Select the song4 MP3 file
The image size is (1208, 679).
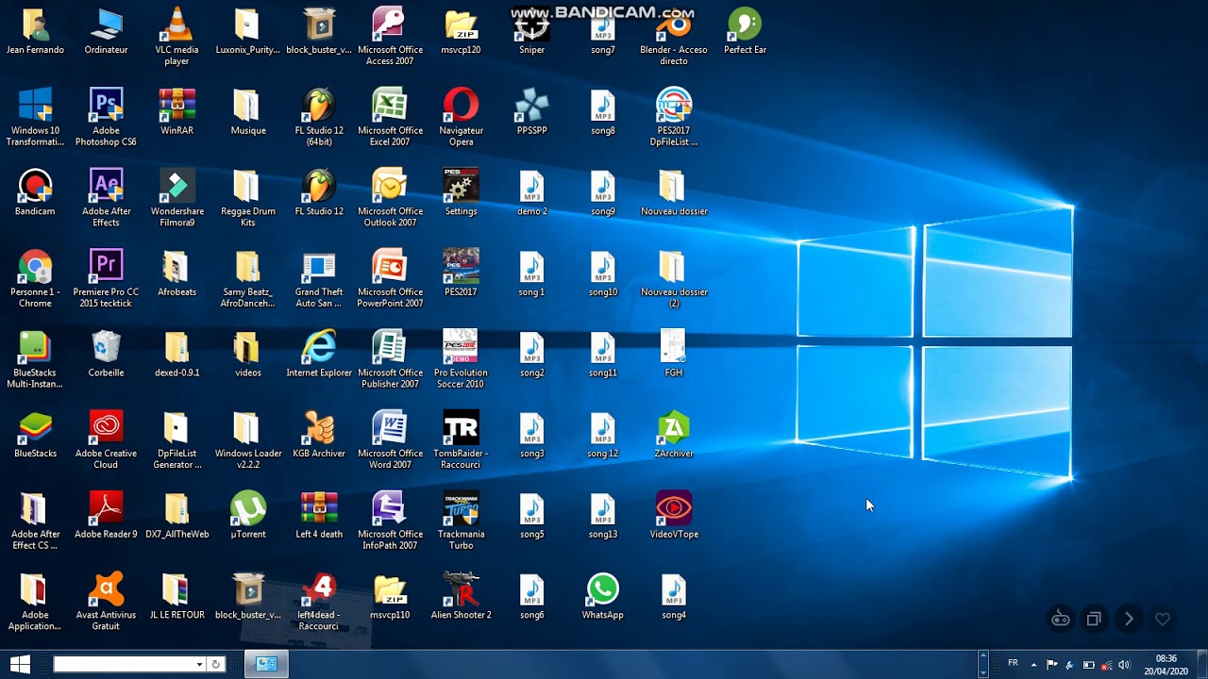(674, 596)
